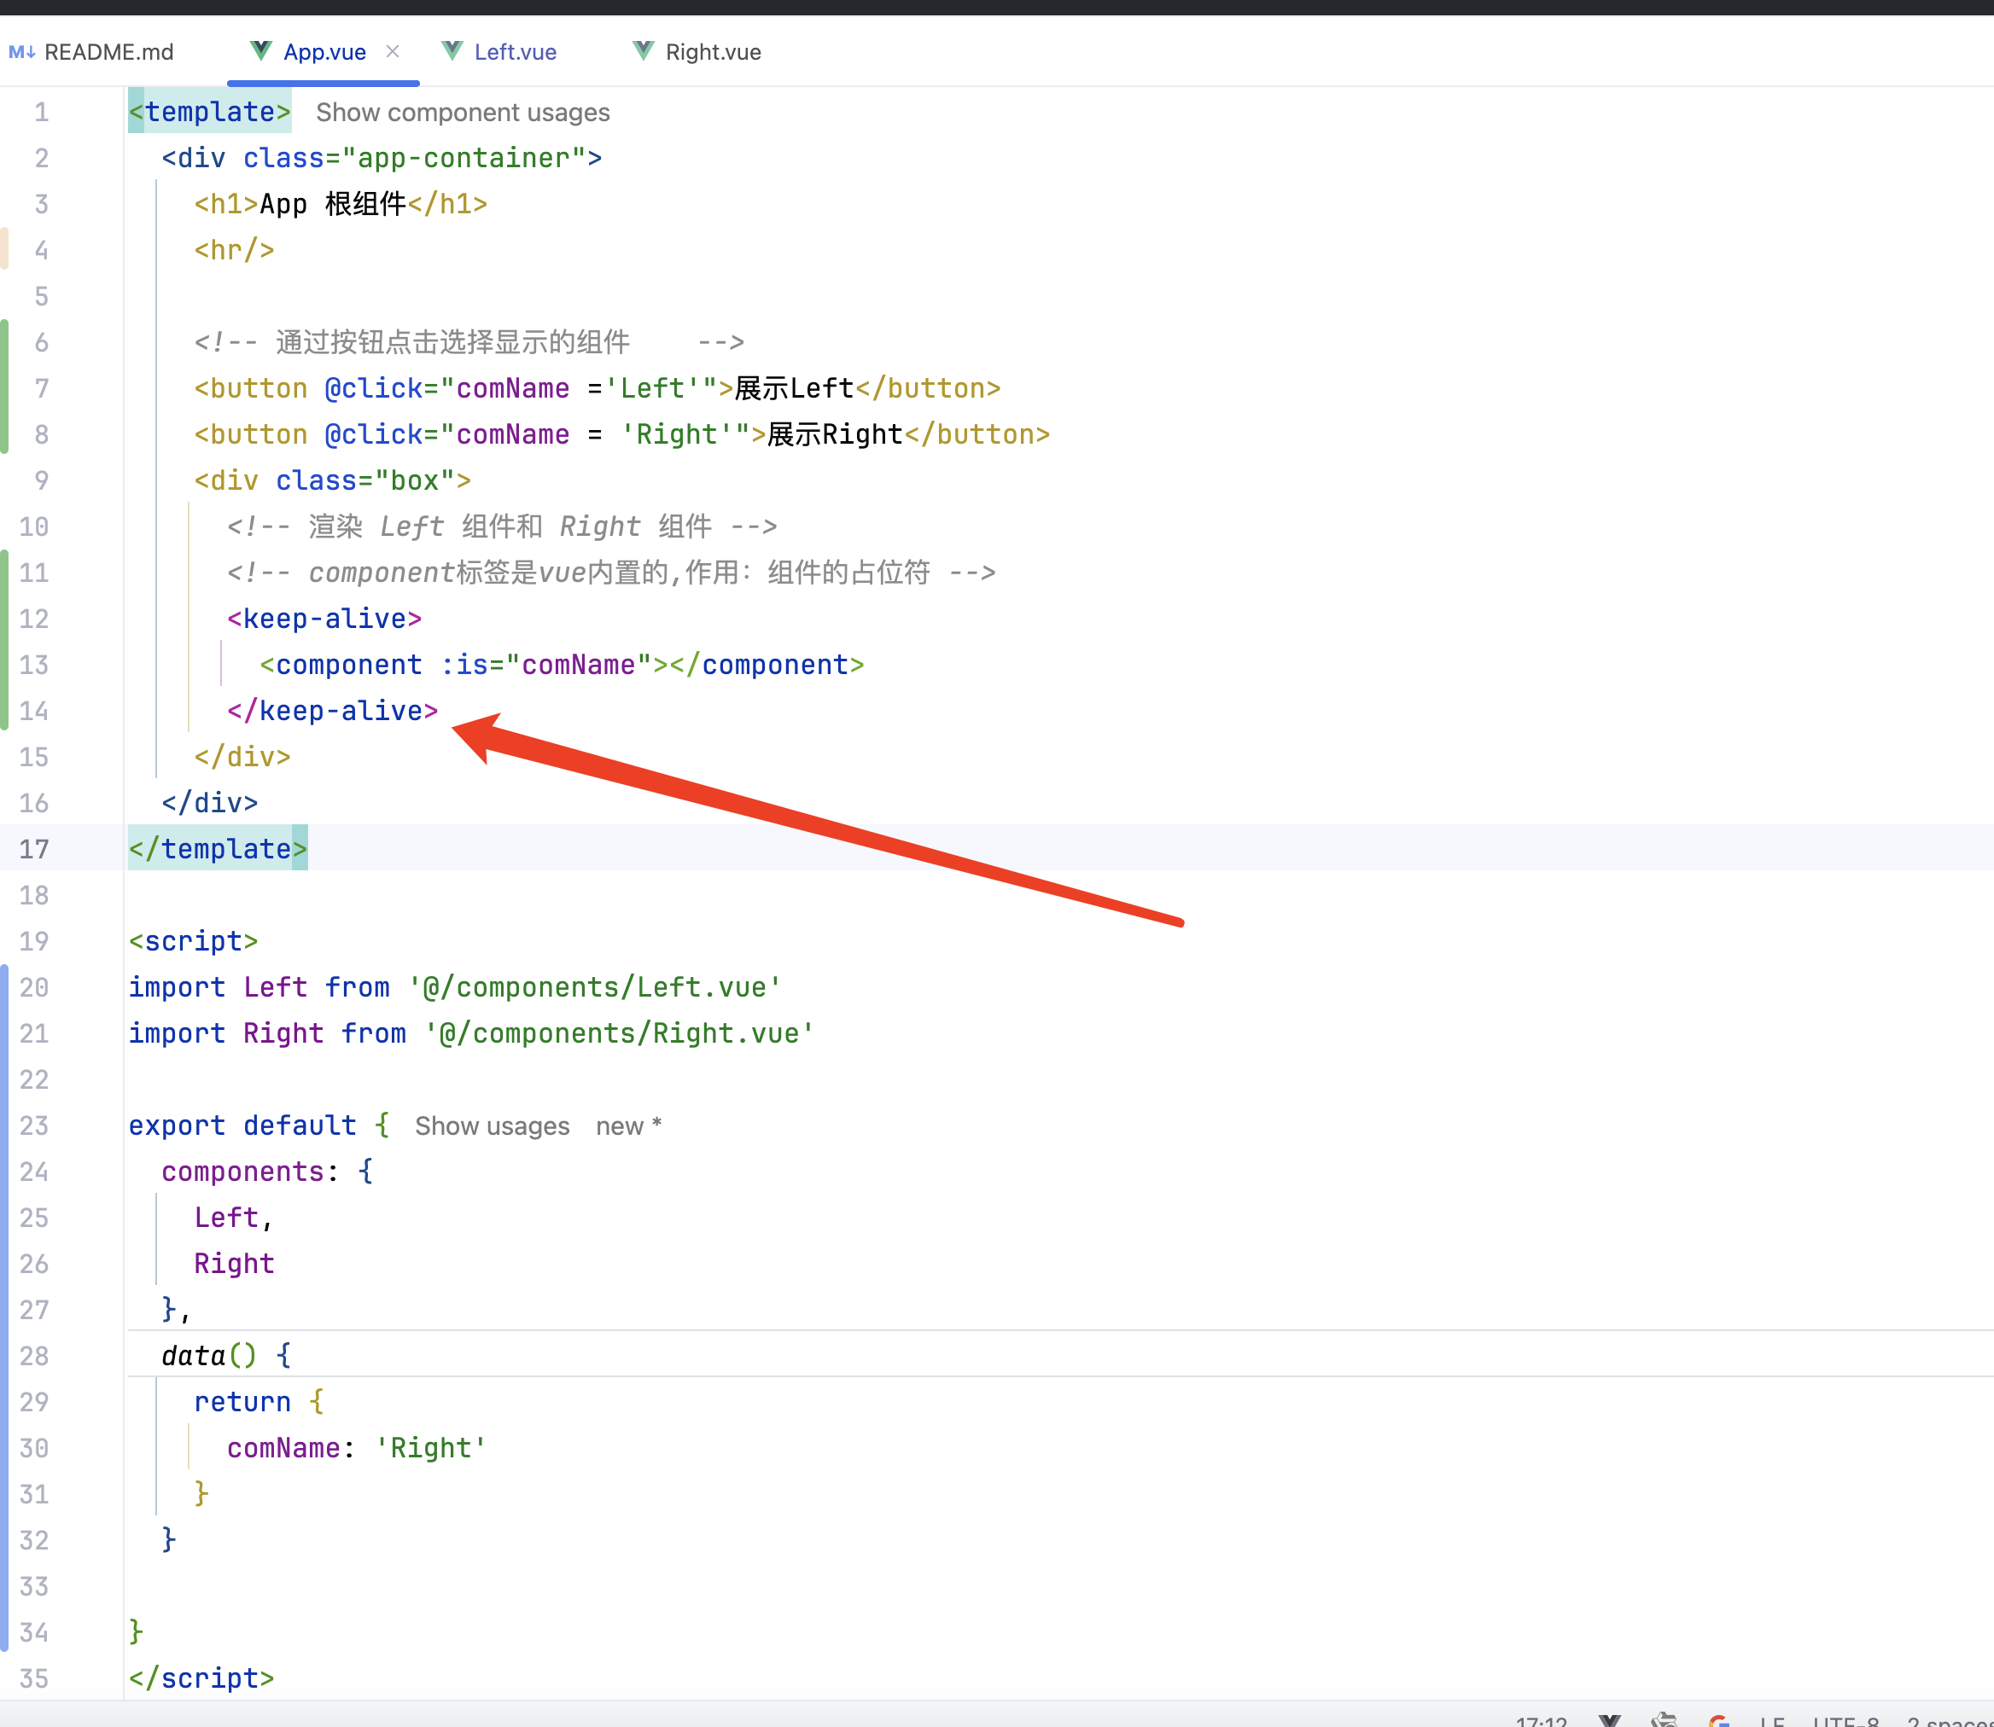1994x1727 pixels.
Task: Click green change marker beside line 7
Action: [5, 387]
